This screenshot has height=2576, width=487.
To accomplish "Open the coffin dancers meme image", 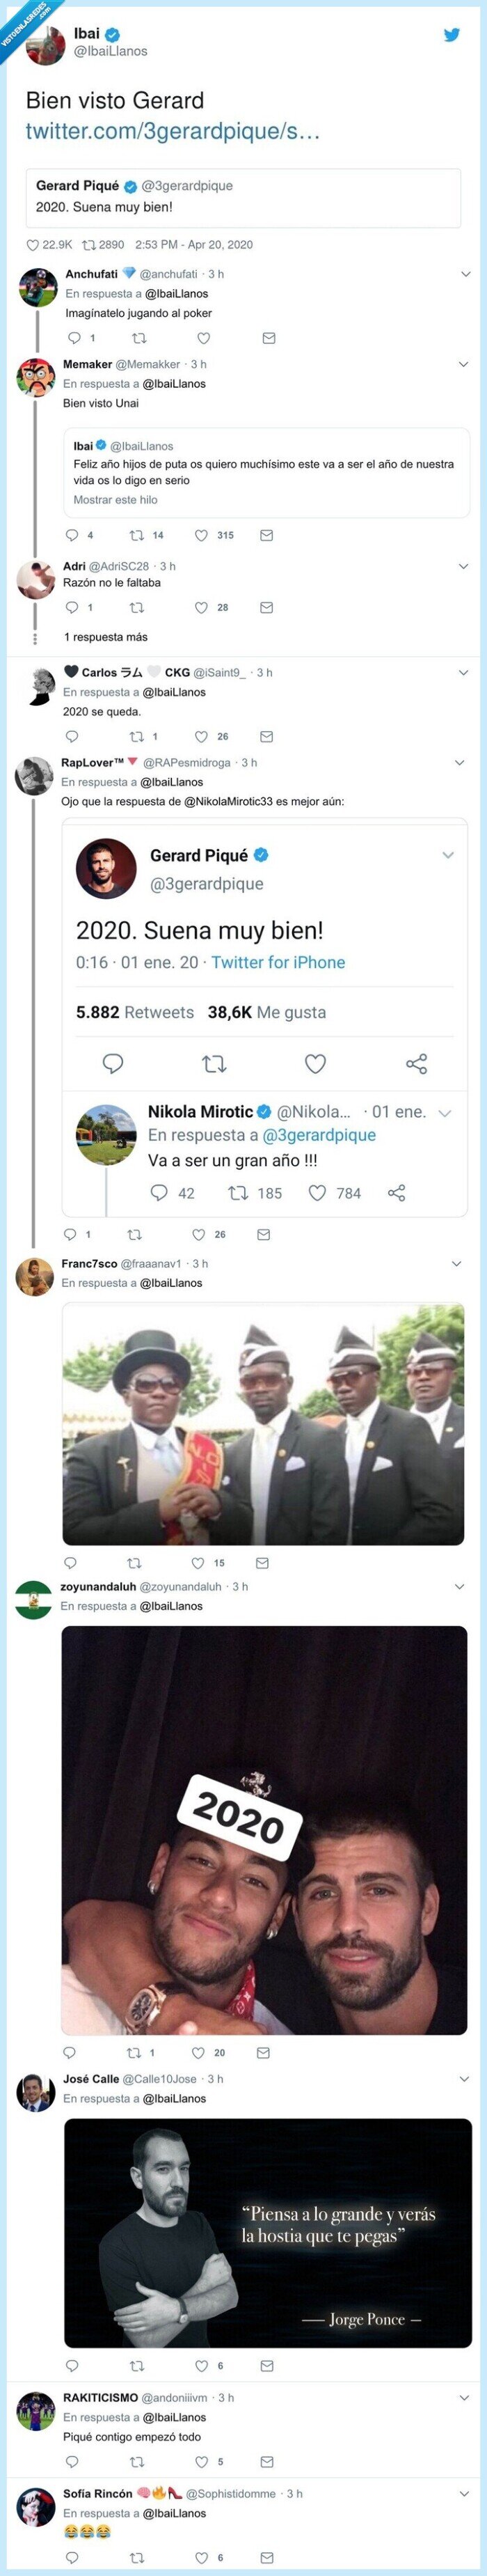I will pos(263,1423).
